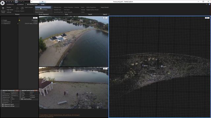Select the RECONSTRUCTION ribbon tab
Image resolution: width=211 pixels, height=118 pixels.
pyautogui.click(x=32, y=4)
